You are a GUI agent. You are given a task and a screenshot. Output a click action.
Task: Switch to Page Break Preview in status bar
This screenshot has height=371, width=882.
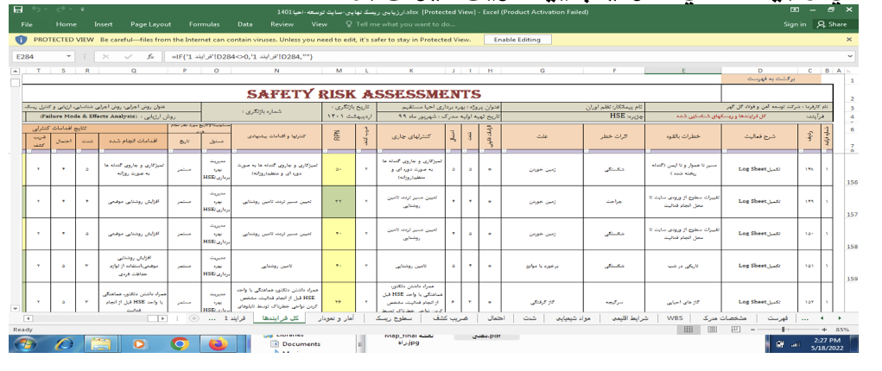pyautogui.click(x=736, y=330)
